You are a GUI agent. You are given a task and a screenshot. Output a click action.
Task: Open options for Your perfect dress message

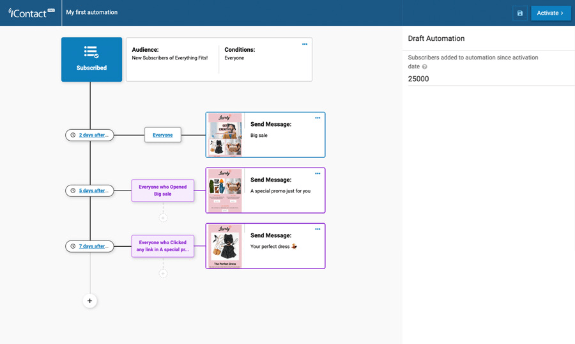coord(318,229)
